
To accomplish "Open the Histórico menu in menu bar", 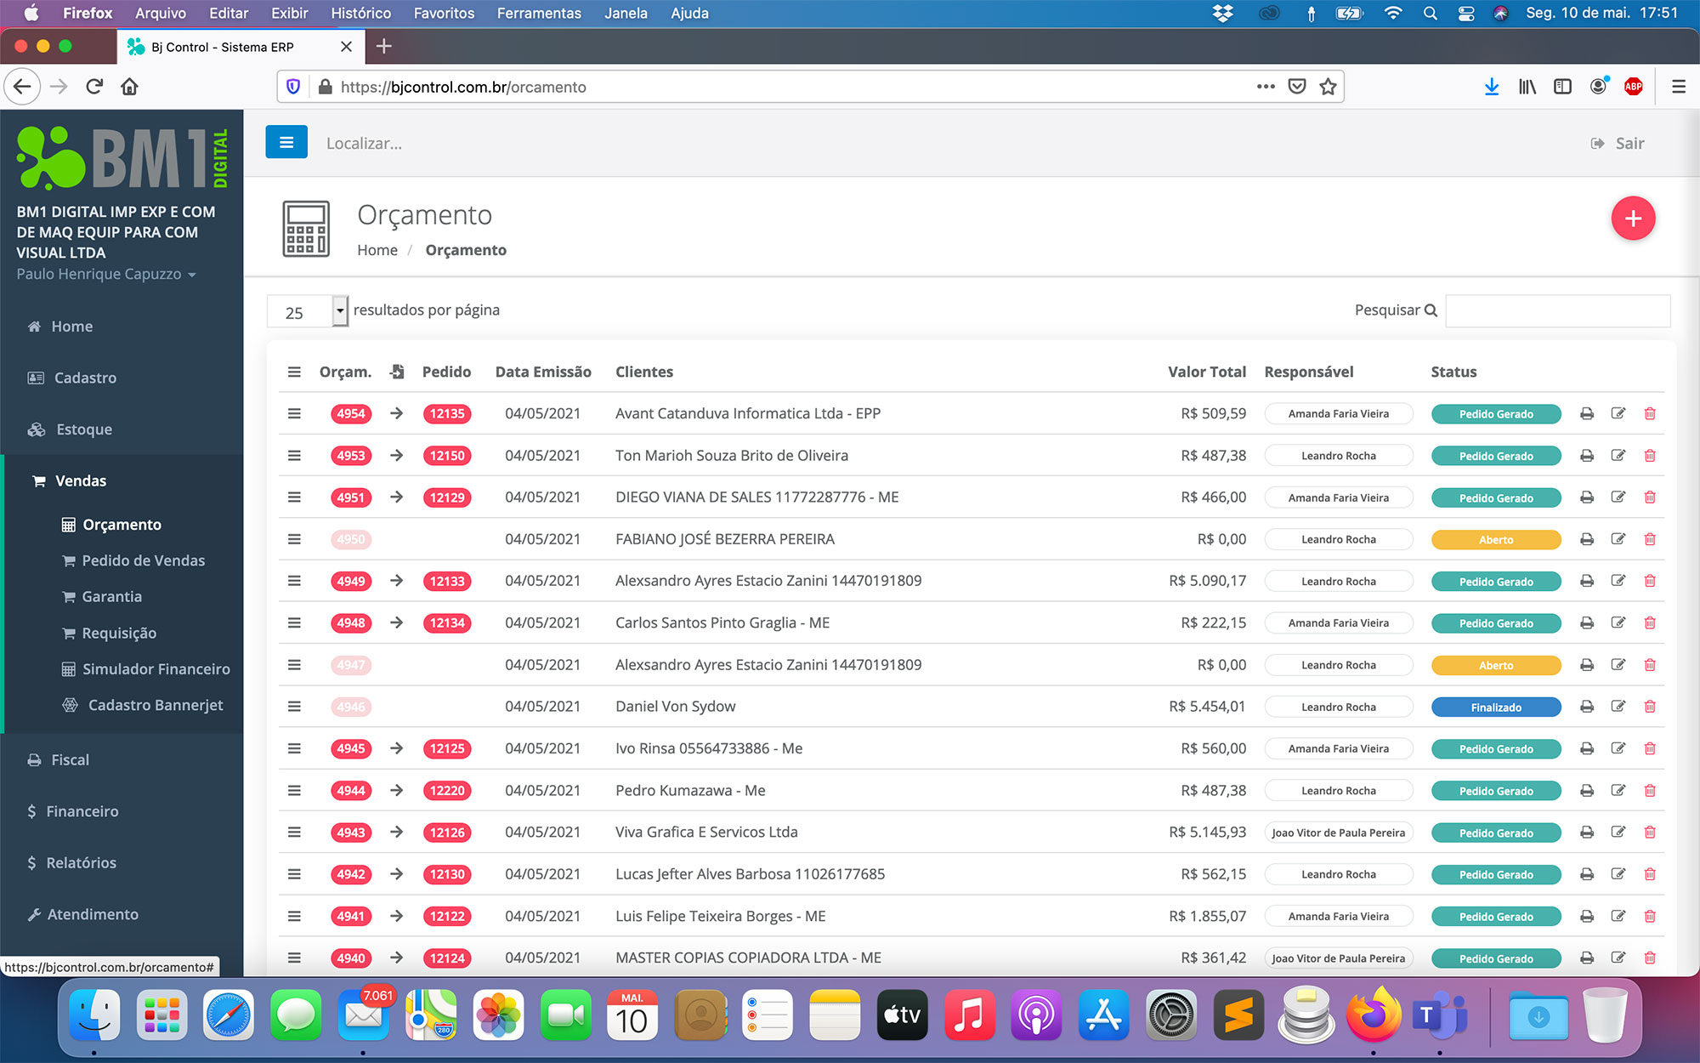I will coord(360,13).
